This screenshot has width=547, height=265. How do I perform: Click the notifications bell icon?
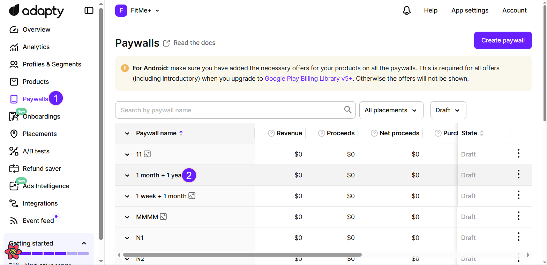tap(406, 10)
